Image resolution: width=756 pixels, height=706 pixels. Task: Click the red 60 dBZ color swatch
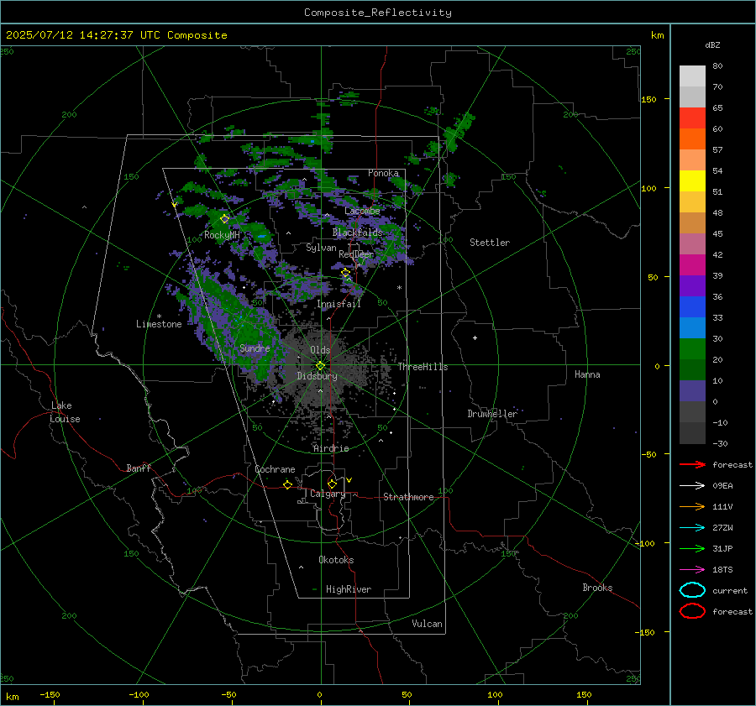coord(692,118)
